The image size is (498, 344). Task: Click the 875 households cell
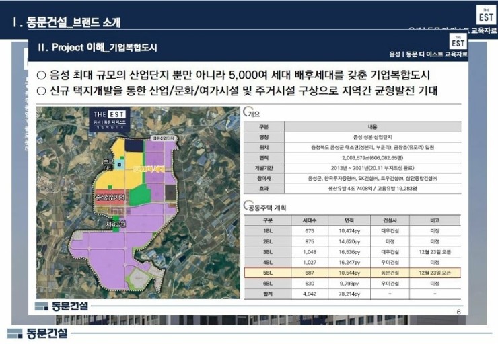tap(310, 241)
